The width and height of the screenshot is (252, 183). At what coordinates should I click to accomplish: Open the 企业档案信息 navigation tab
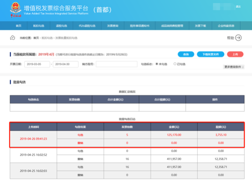(x=226, y=26)
